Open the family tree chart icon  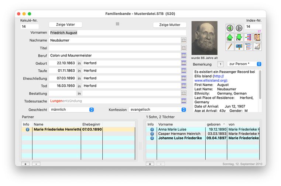248,37
